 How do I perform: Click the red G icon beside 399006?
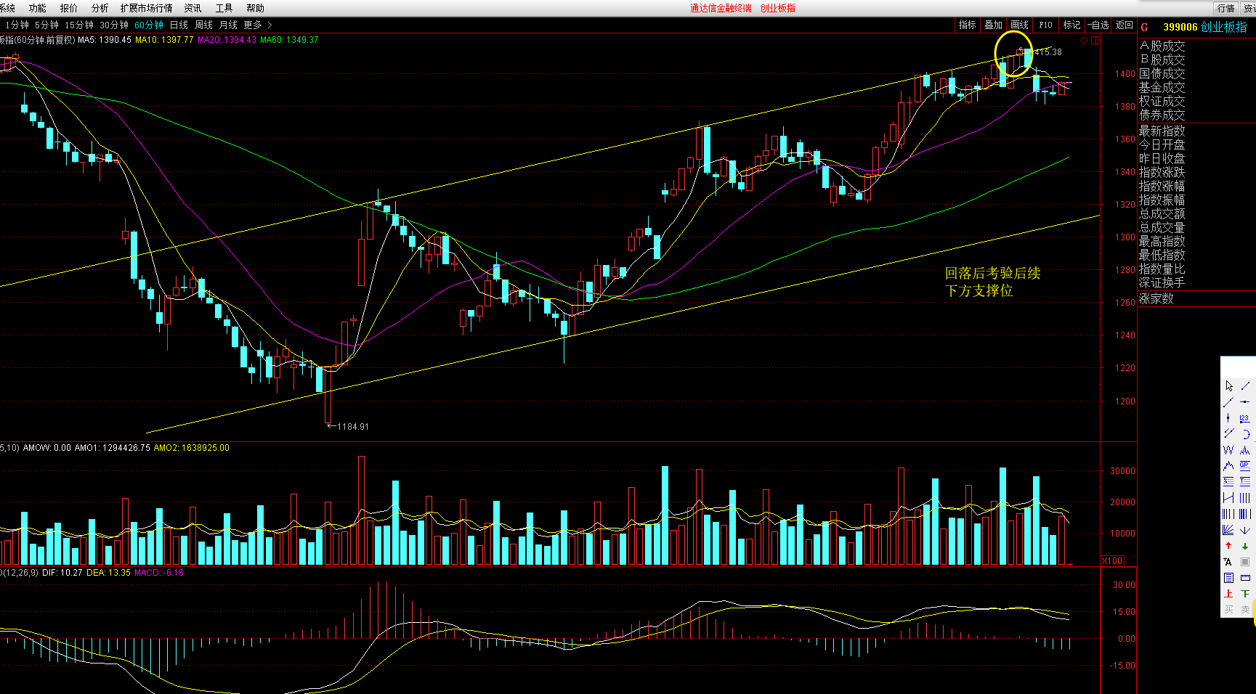1145,28
